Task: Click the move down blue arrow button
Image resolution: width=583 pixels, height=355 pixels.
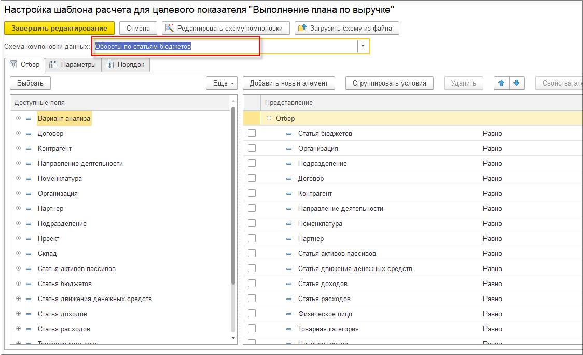Action: tap(517, 83)
